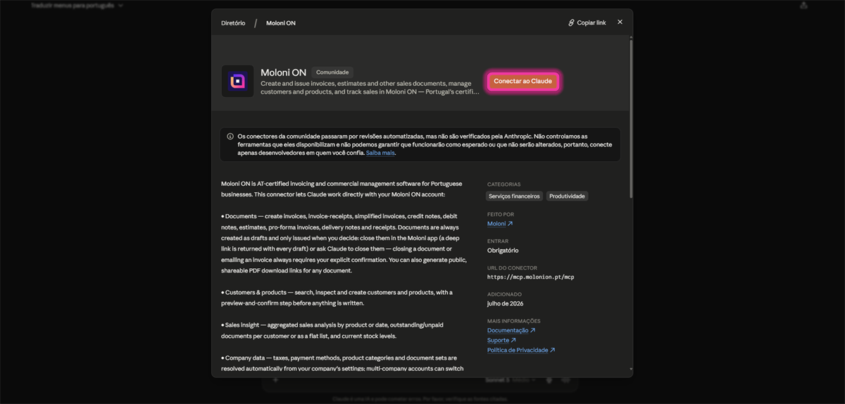The width and height of the screenshot is (845, 404).
Task: Click the julho de 2026 added date
Action: pos(505,303)
